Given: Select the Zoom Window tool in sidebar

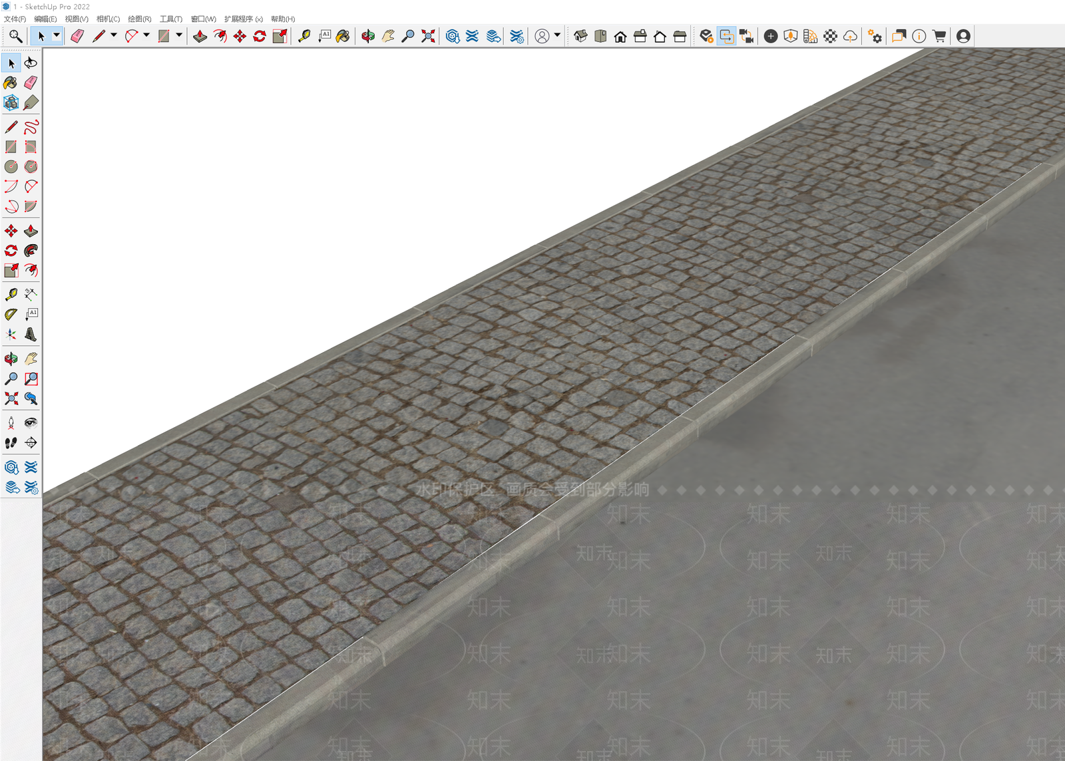Looking at the screenshot, I should 31,379.
